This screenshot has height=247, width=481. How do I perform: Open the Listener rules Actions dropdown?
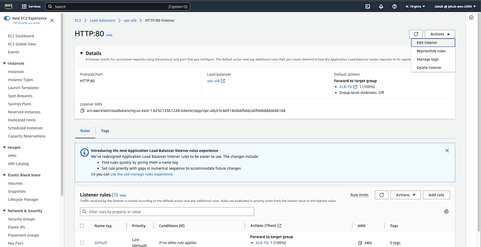pos(405,195)
